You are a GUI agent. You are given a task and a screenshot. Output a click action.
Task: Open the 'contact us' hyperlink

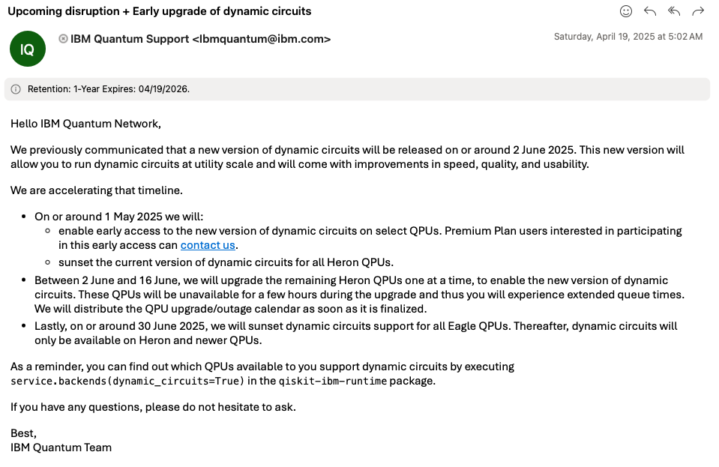[x=208, y=245]
